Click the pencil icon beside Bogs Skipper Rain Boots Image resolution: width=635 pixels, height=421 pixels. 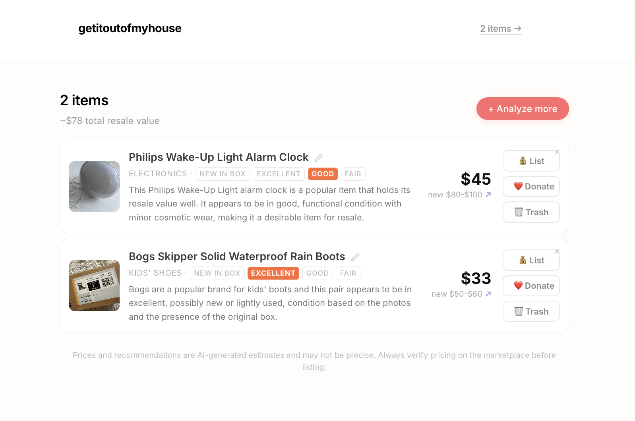tap(355, 257)
